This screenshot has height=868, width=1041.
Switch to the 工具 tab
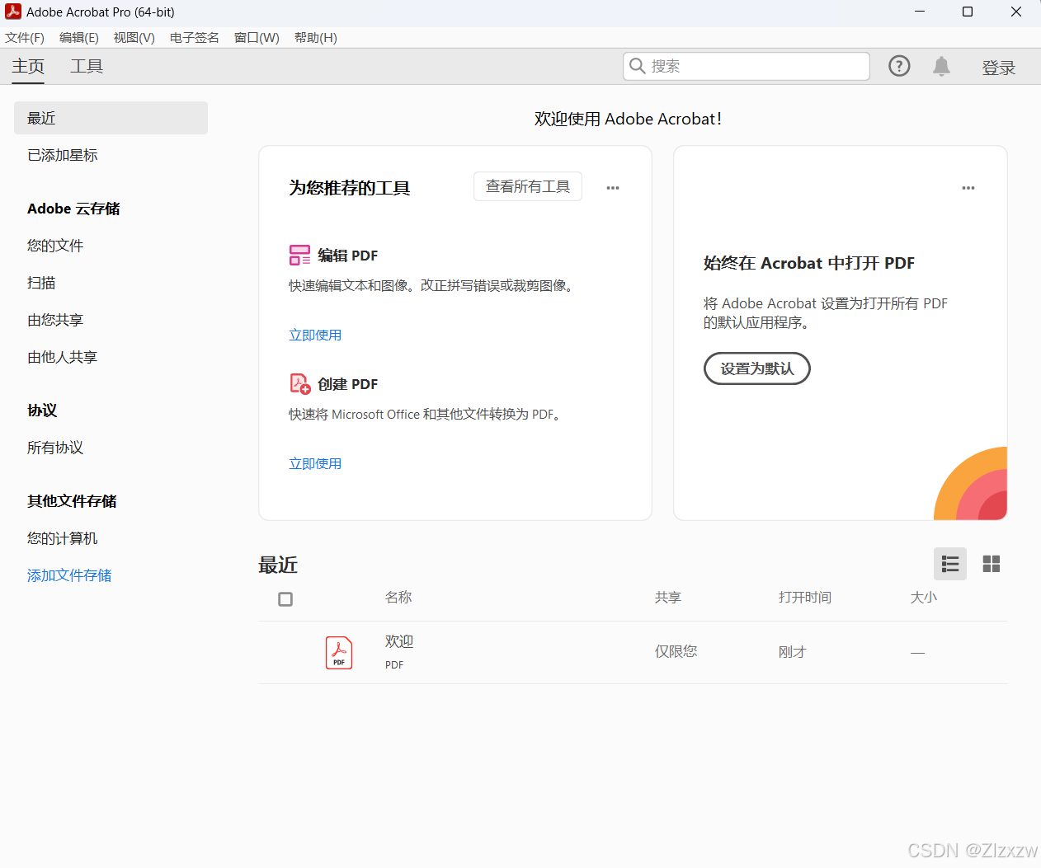[x=87, y=66]
